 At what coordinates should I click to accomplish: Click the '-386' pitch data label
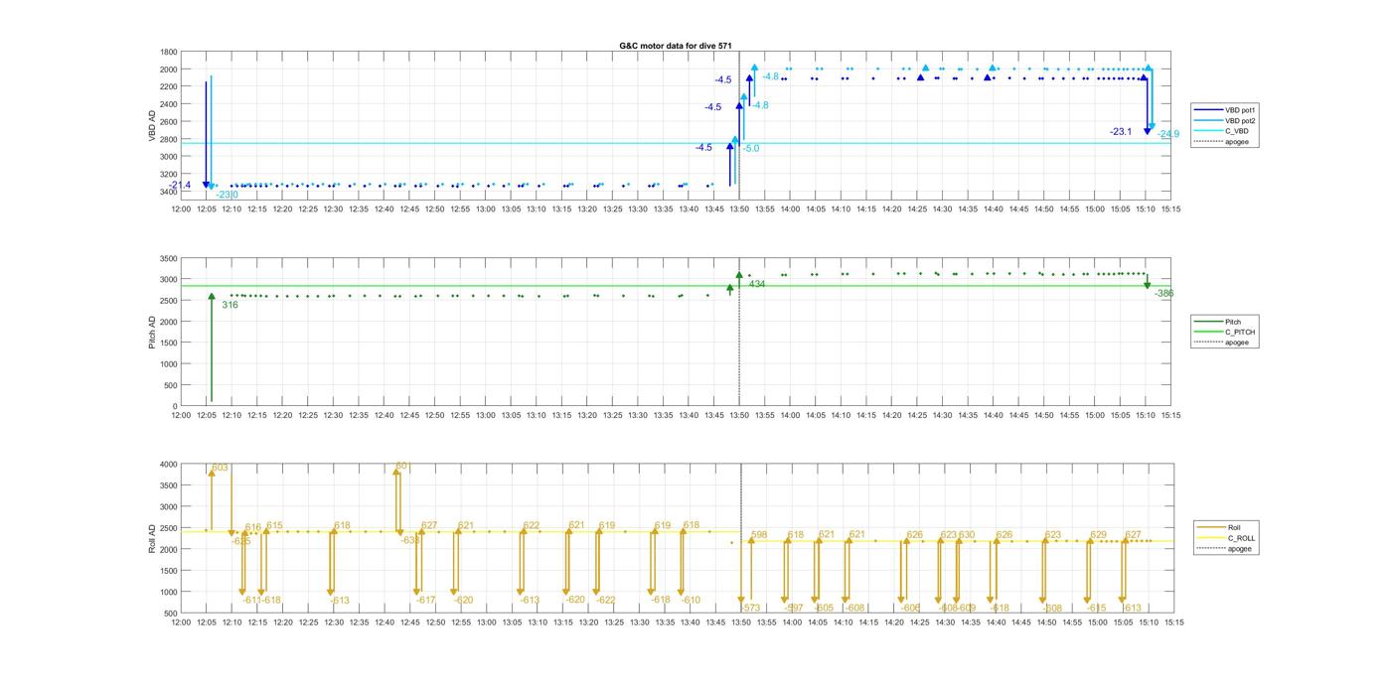tap(1163, 293)
